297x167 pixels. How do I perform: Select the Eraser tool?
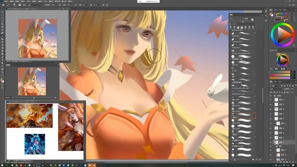tap(2, 45)
